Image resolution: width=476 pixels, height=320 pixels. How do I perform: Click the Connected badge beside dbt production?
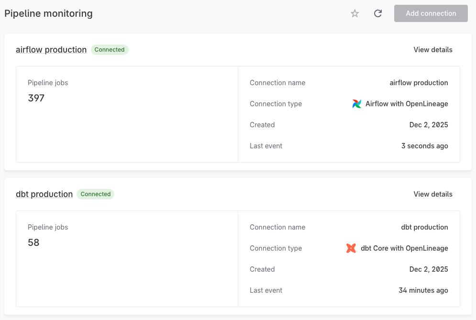pos(95,194)
